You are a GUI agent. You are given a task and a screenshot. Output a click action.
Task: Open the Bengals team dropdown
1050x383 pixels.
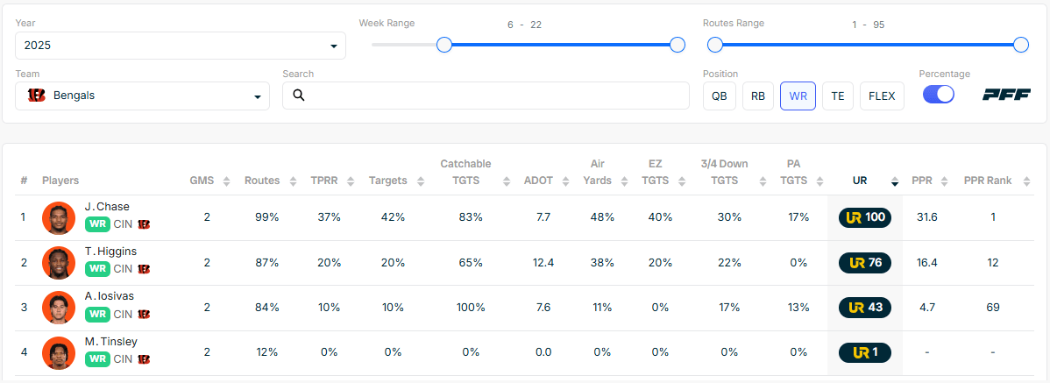142,96
